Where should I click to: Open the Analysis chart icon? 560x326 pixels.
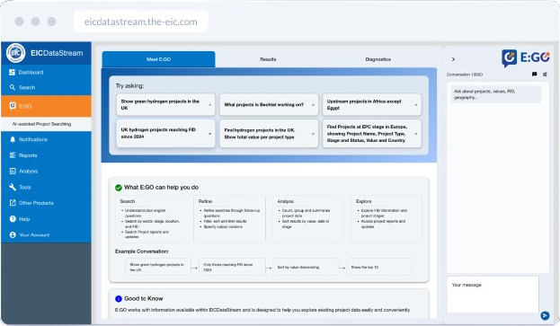13,171
